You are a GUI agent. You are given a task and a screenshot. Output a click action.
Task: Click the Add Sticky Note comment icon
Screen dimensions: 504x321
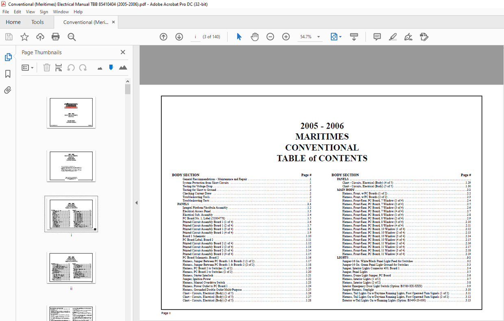tap(377, 37)
